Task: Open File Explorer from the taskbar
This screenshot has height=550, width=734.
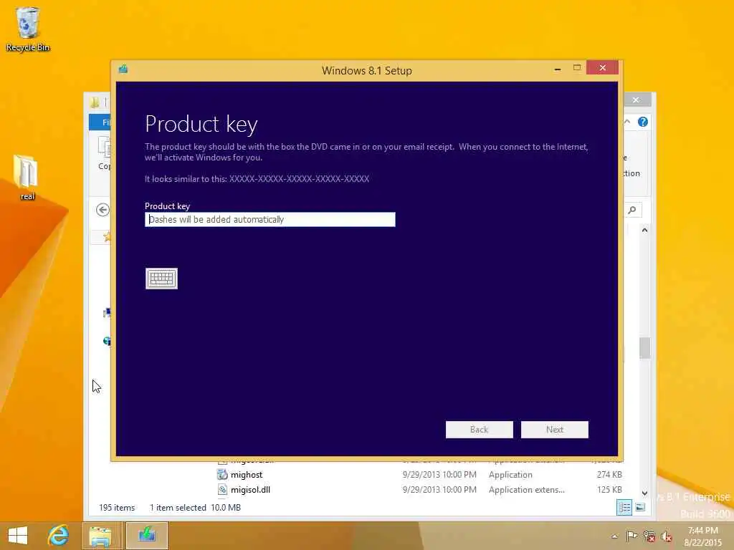Action: pyautogui.click(x=100, y=536)
